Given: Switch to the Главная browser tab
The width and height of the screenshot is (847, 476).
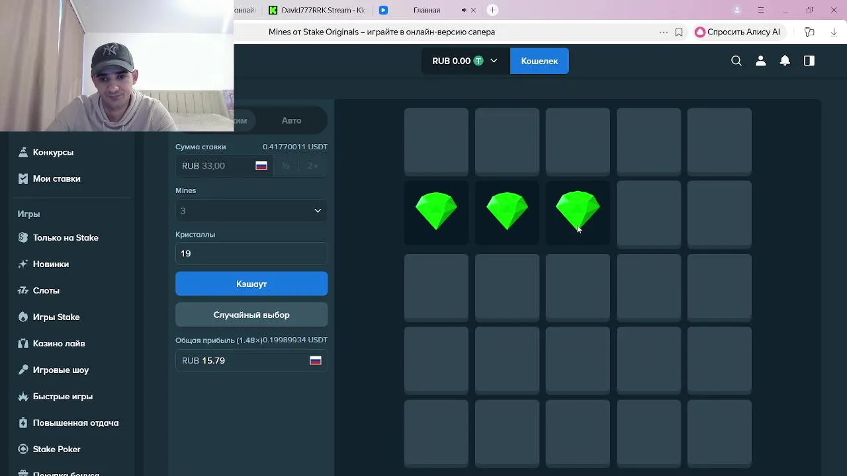Looking at the screenshot, I should (x=427, y=10).
